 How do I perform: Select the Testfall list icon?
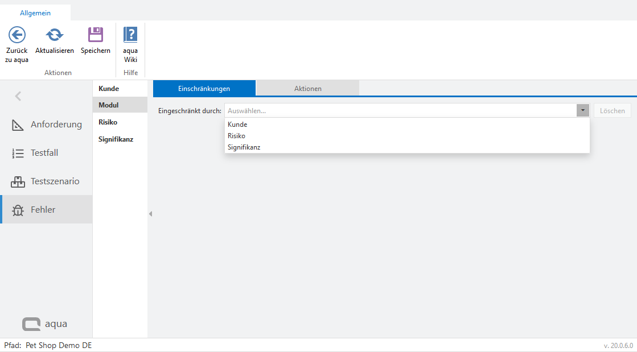(18, 153)
